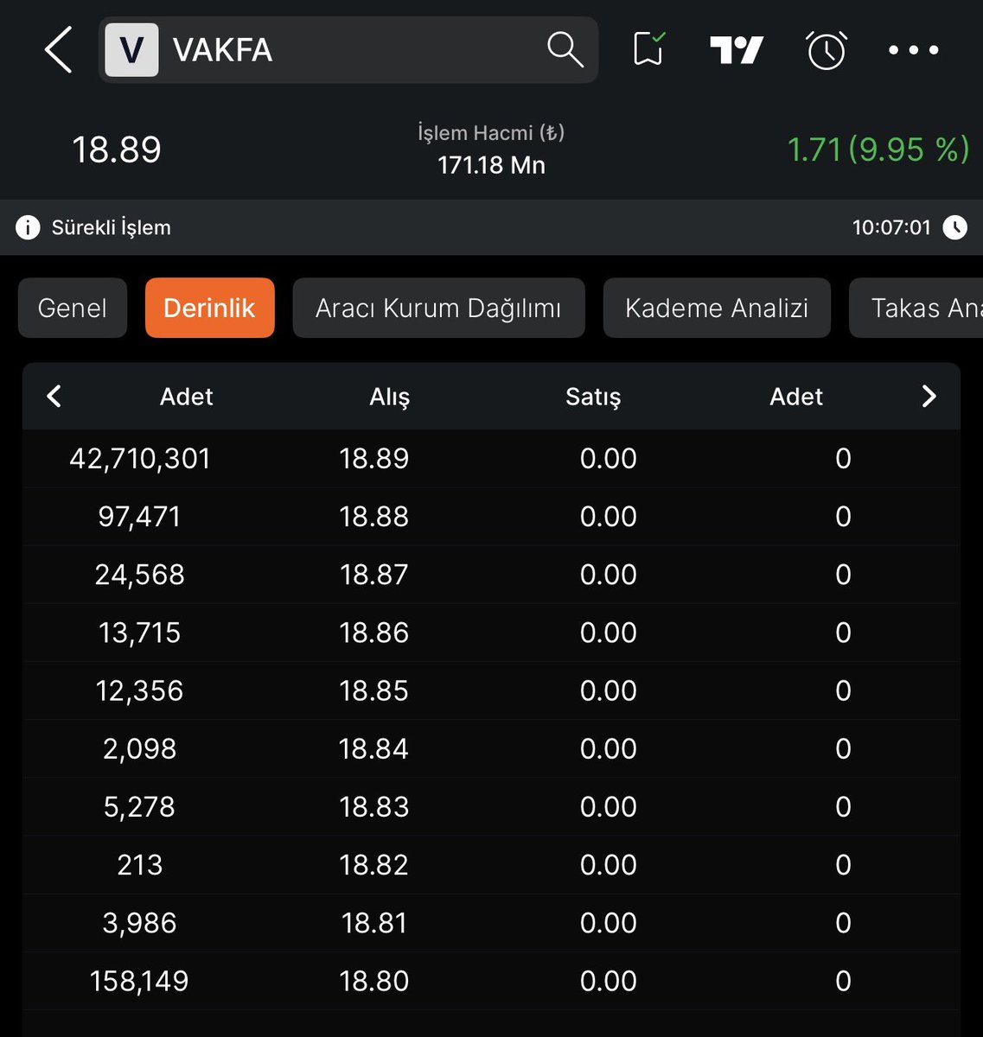Image resolution: width=983 pixels, height=1037 pixels.
Task: Open the Aracı Kurum Dağılımı tab
Action: 438,308
